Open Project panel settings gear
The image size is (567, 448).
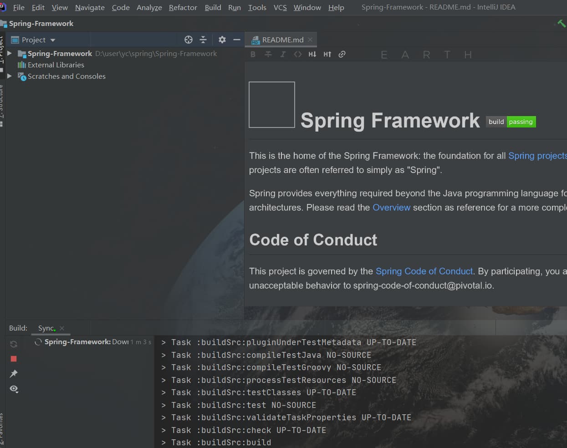click(x=222, y=40)
